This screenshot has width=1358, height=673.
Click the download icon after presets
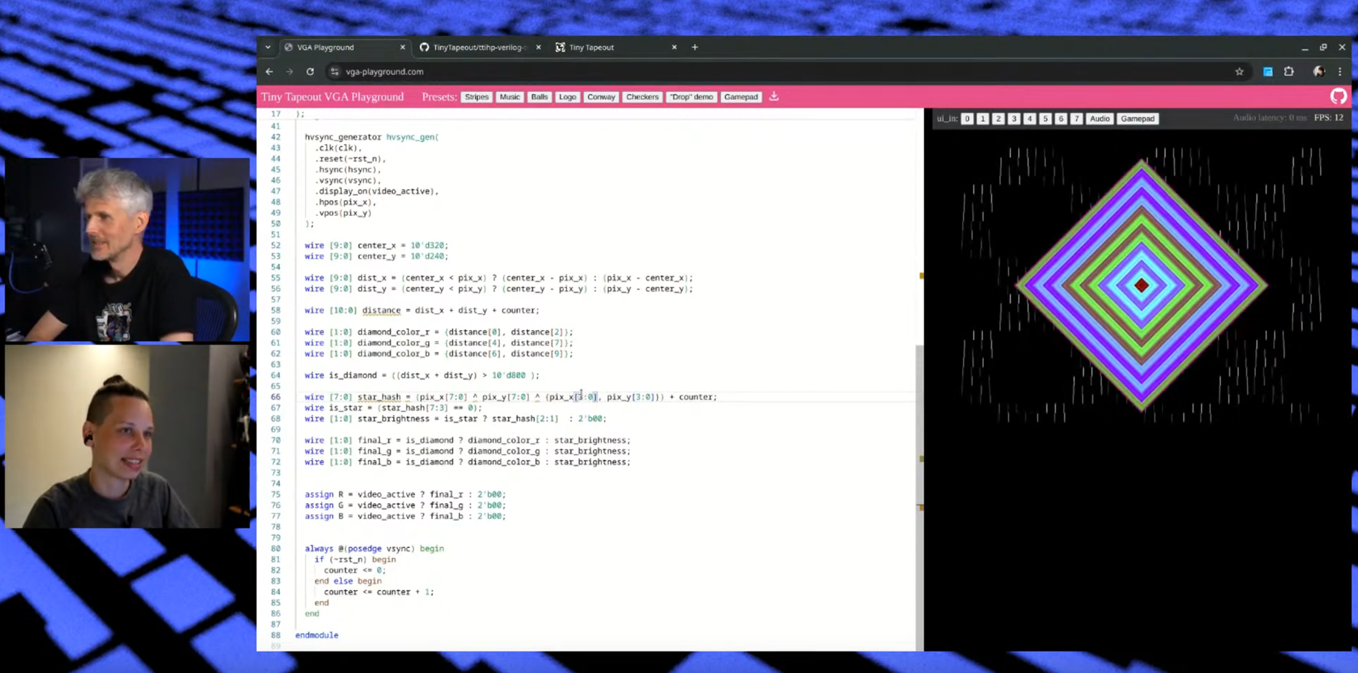(x=773, y=96)
